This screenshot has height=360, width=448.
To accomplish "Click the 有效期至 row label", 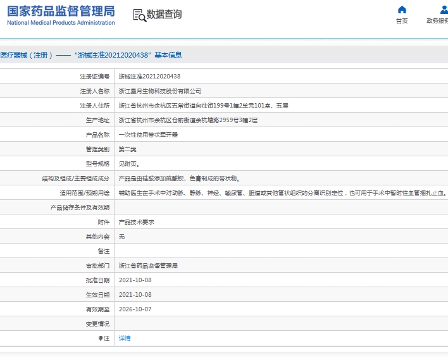I will click(97, 309).
